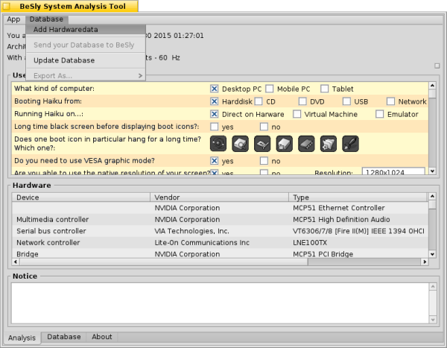This screenshot has height=348, width=447.
Task: Click the Resolution input field
Action: pyautogui.click(x=393, y=172)
